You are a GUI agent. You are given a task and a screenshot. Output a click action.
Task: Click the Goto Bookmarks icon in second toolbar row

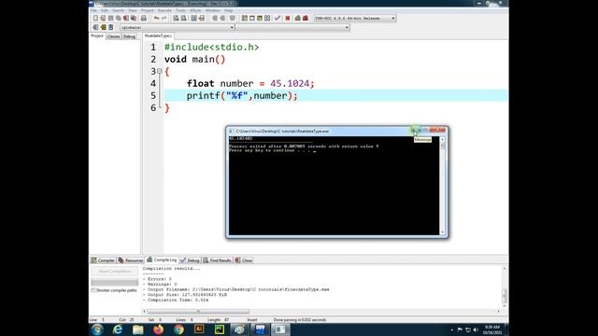110,27
